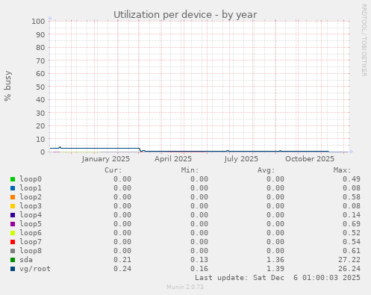Screen dimensions: 371x295
Task: Click the 'July 2025' axis label
Action: coord(241,159)
